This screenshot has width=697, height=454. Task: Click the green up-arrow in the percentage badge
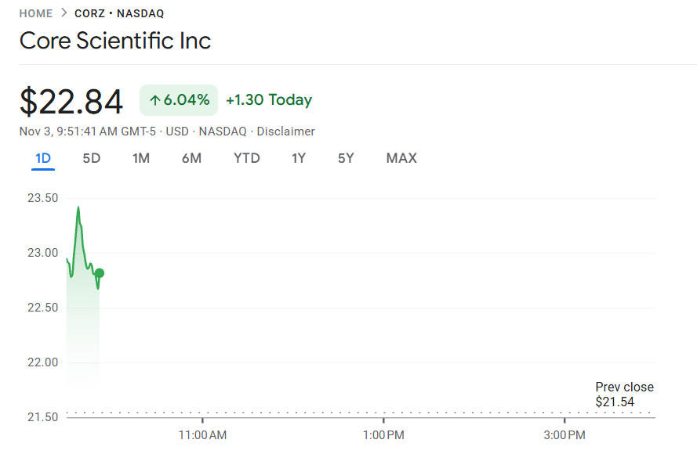tap(157, 100)
